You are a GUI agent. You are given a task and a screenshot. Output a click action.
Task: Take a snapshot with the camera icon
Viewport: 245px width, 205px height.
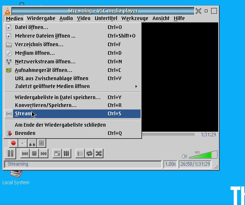(x=23, y=143)
